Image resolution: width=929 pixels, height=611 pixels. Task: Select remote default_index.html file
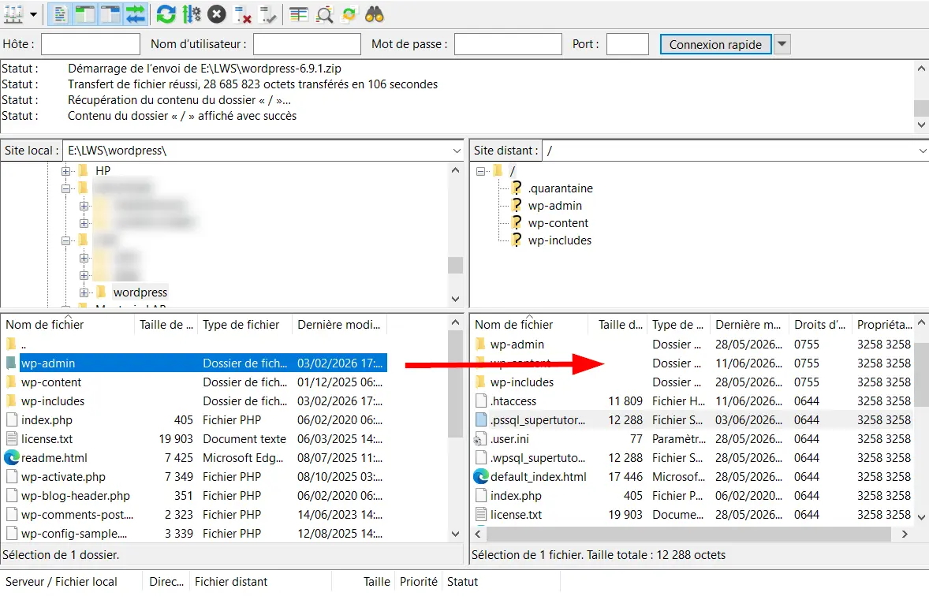point(539,477)
